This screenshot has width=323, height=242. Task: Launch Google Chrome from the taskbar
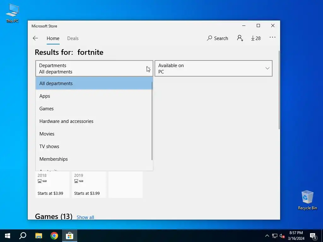pyautogui.click(x=54, y=236)
